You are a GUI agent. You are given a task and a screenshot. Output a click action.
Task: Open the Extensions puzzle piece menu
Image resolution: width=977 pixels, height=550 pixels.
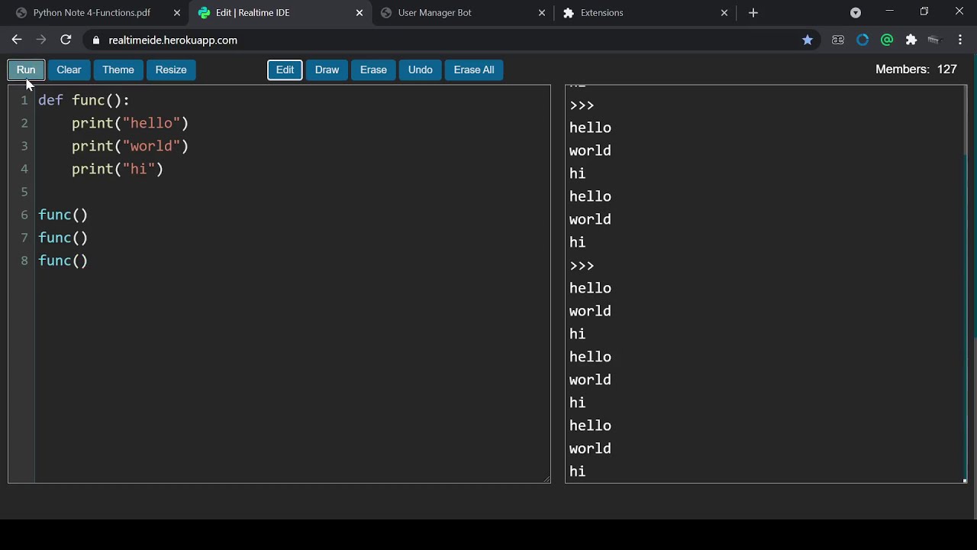click(x=911, y=40)
